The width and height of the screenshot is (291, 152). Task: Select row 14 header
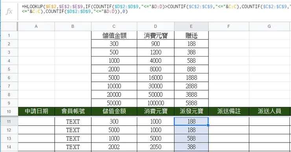click(x=9, y=147)
